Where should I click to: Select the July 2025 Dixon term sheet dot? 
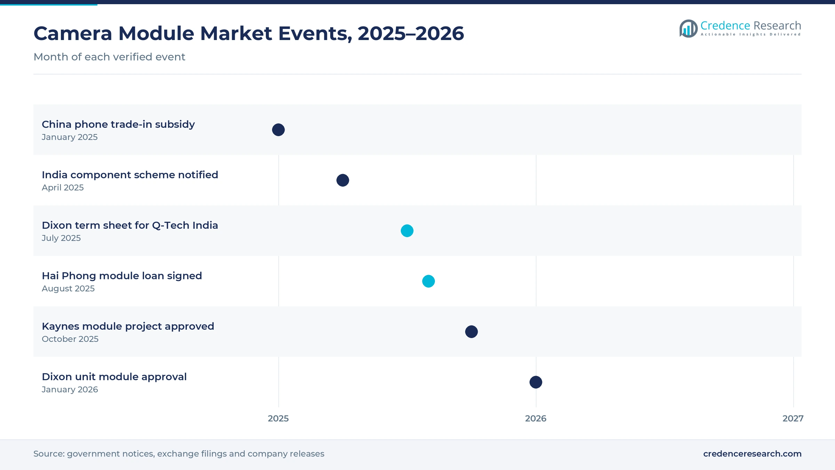pos(407,231)
